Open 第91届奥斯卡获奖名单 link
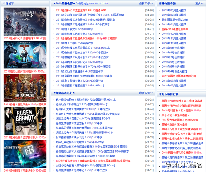This screenshot has width=206, height=172. click(x=175, y=20)
